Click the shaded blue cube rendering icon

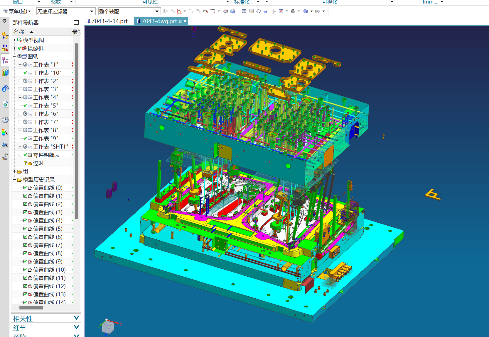point(306,11)
